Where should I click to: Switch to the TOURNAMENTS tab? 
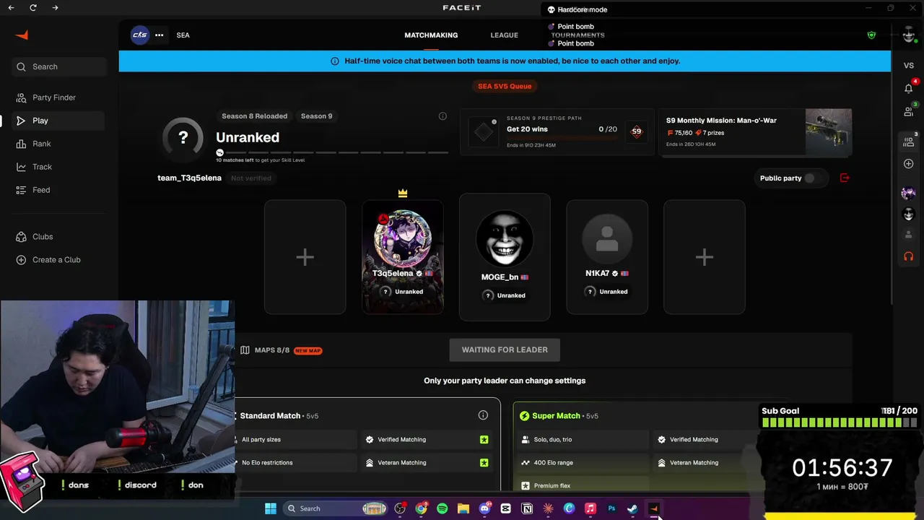point(577,35)
